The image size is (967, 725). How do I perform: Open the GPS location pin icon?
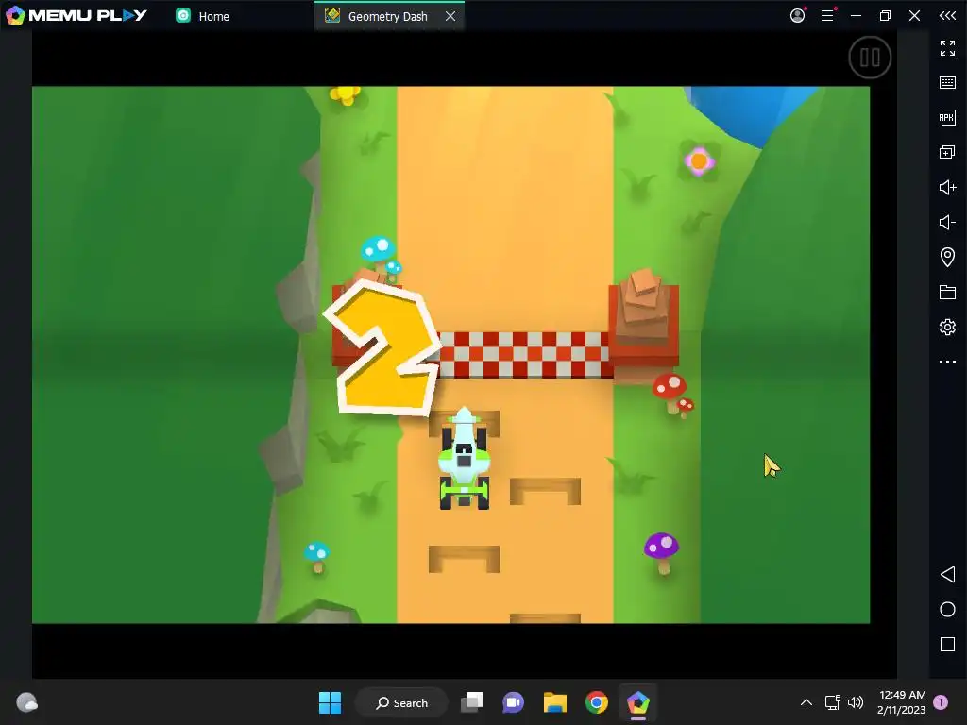[x=947, y=257]
